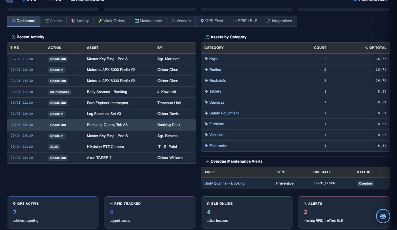Click the tag icon beside Furniture
This screenshot has height=230, width=397.
[206, 124]
